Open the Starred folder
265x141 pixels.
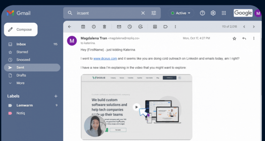(32, 52)
